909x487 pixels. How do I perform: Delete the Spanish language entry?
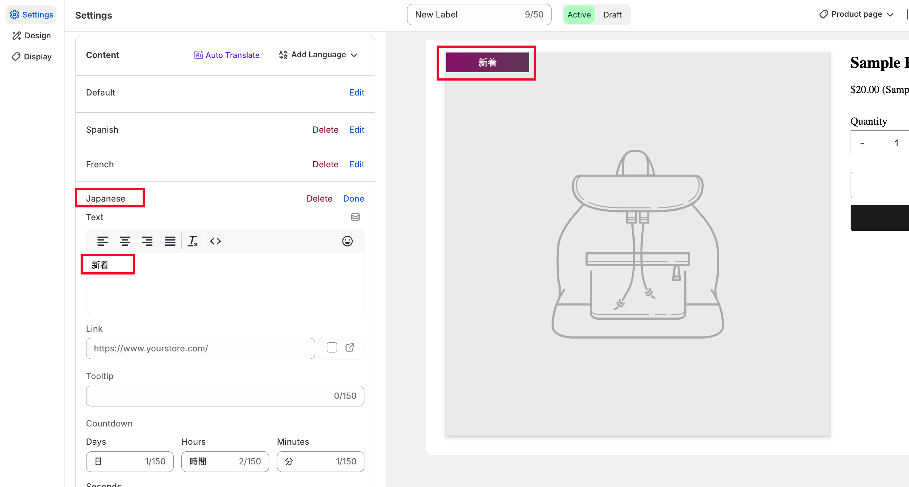tap(325, 130)
